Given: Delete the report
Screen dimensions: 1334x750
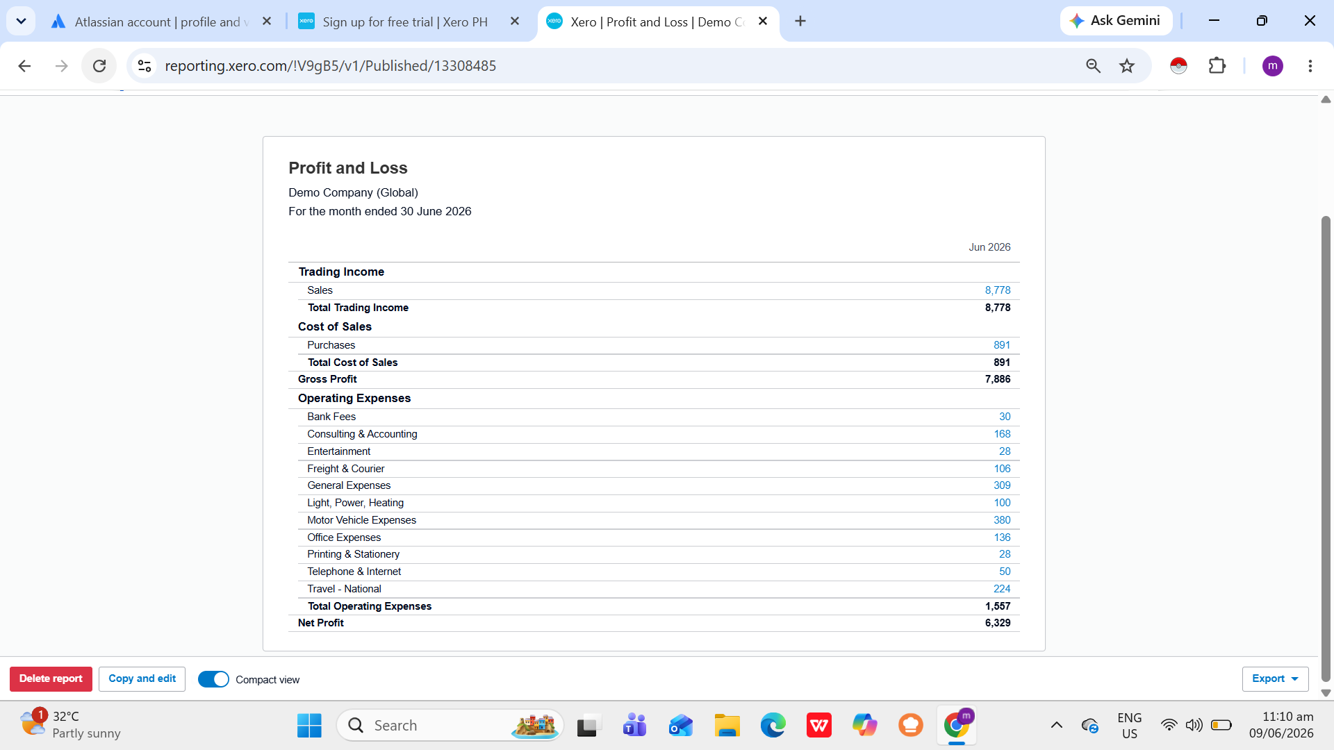Looking at the screenshot, I should pyautogui.click(x=51, y=679).
